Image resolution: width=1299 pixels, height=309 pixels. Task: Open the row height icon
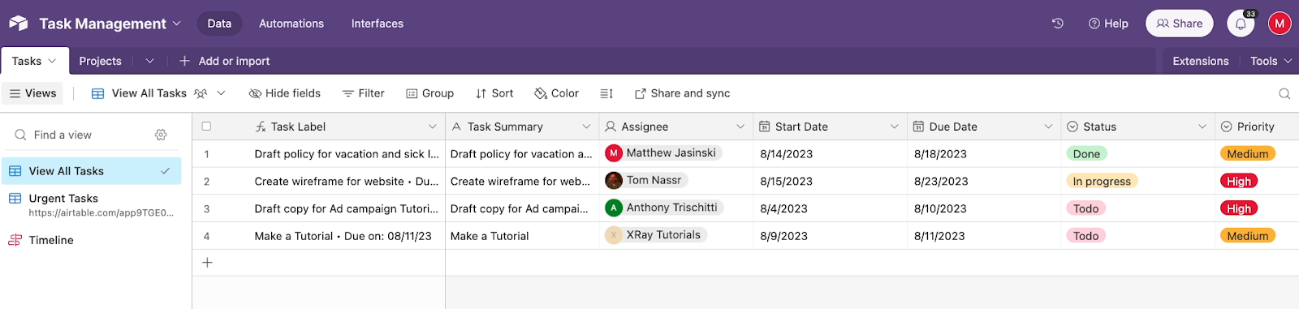pyautogui.click(x=606, y=93)
